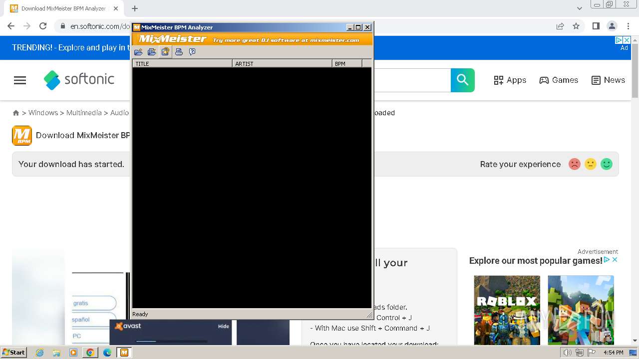The height and width of the screenshot is (359, 639).
Task: Click the site lock icon in address bar
Action: [62, 26]
